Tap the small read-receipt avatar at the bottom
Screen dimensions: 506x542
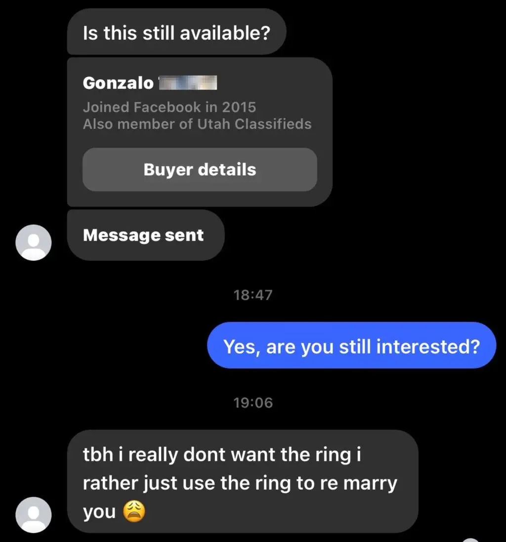pos(472,539)
